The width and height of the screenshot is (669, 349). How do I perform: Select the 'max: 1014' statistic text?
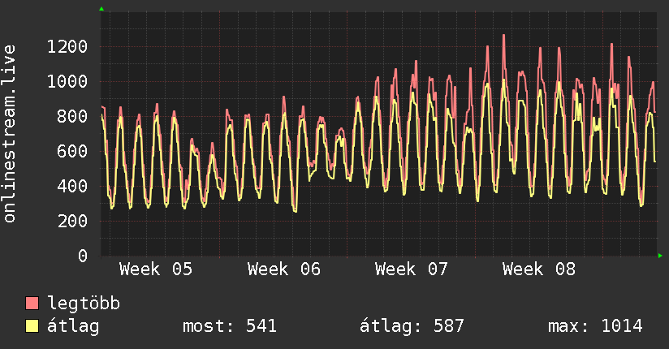pos(595,326)
